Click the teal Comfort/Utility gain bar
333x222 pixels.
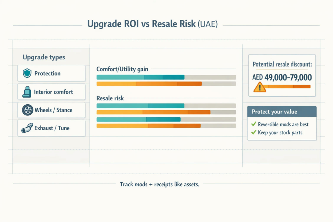point(140,77)
